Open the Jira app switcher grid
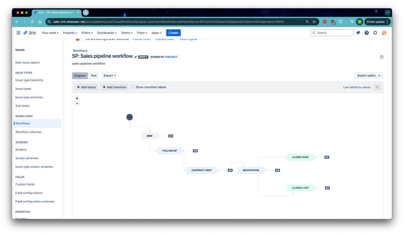The width and height of the screenshot is (404, 235). pos(18,33)
